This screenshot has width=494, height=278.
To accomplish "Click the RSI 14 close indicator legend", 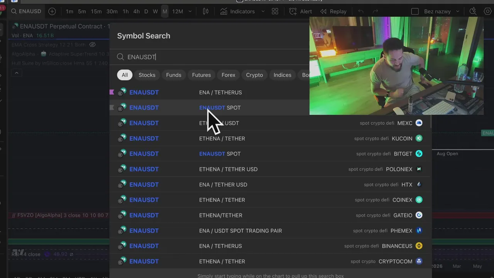I will [x=26, y=254].
